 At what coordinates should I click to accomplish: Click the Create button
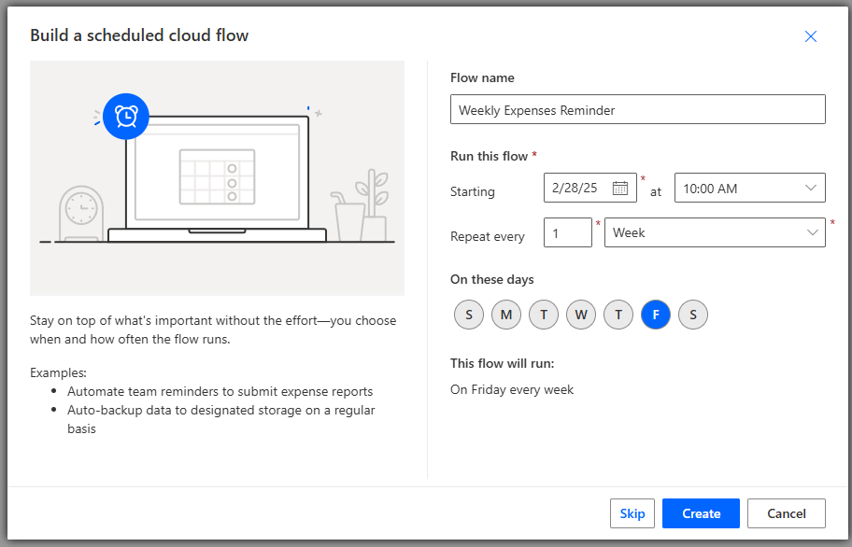701,512
